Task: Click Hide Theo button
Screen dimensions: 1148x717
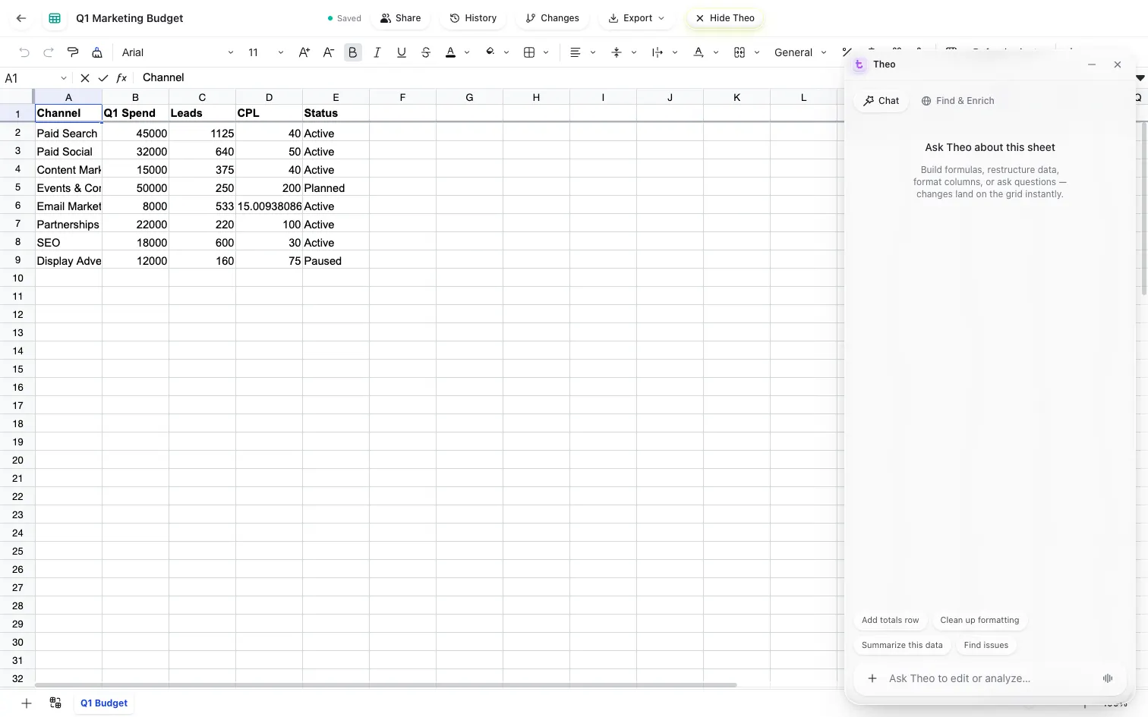Action: point(725,18)
